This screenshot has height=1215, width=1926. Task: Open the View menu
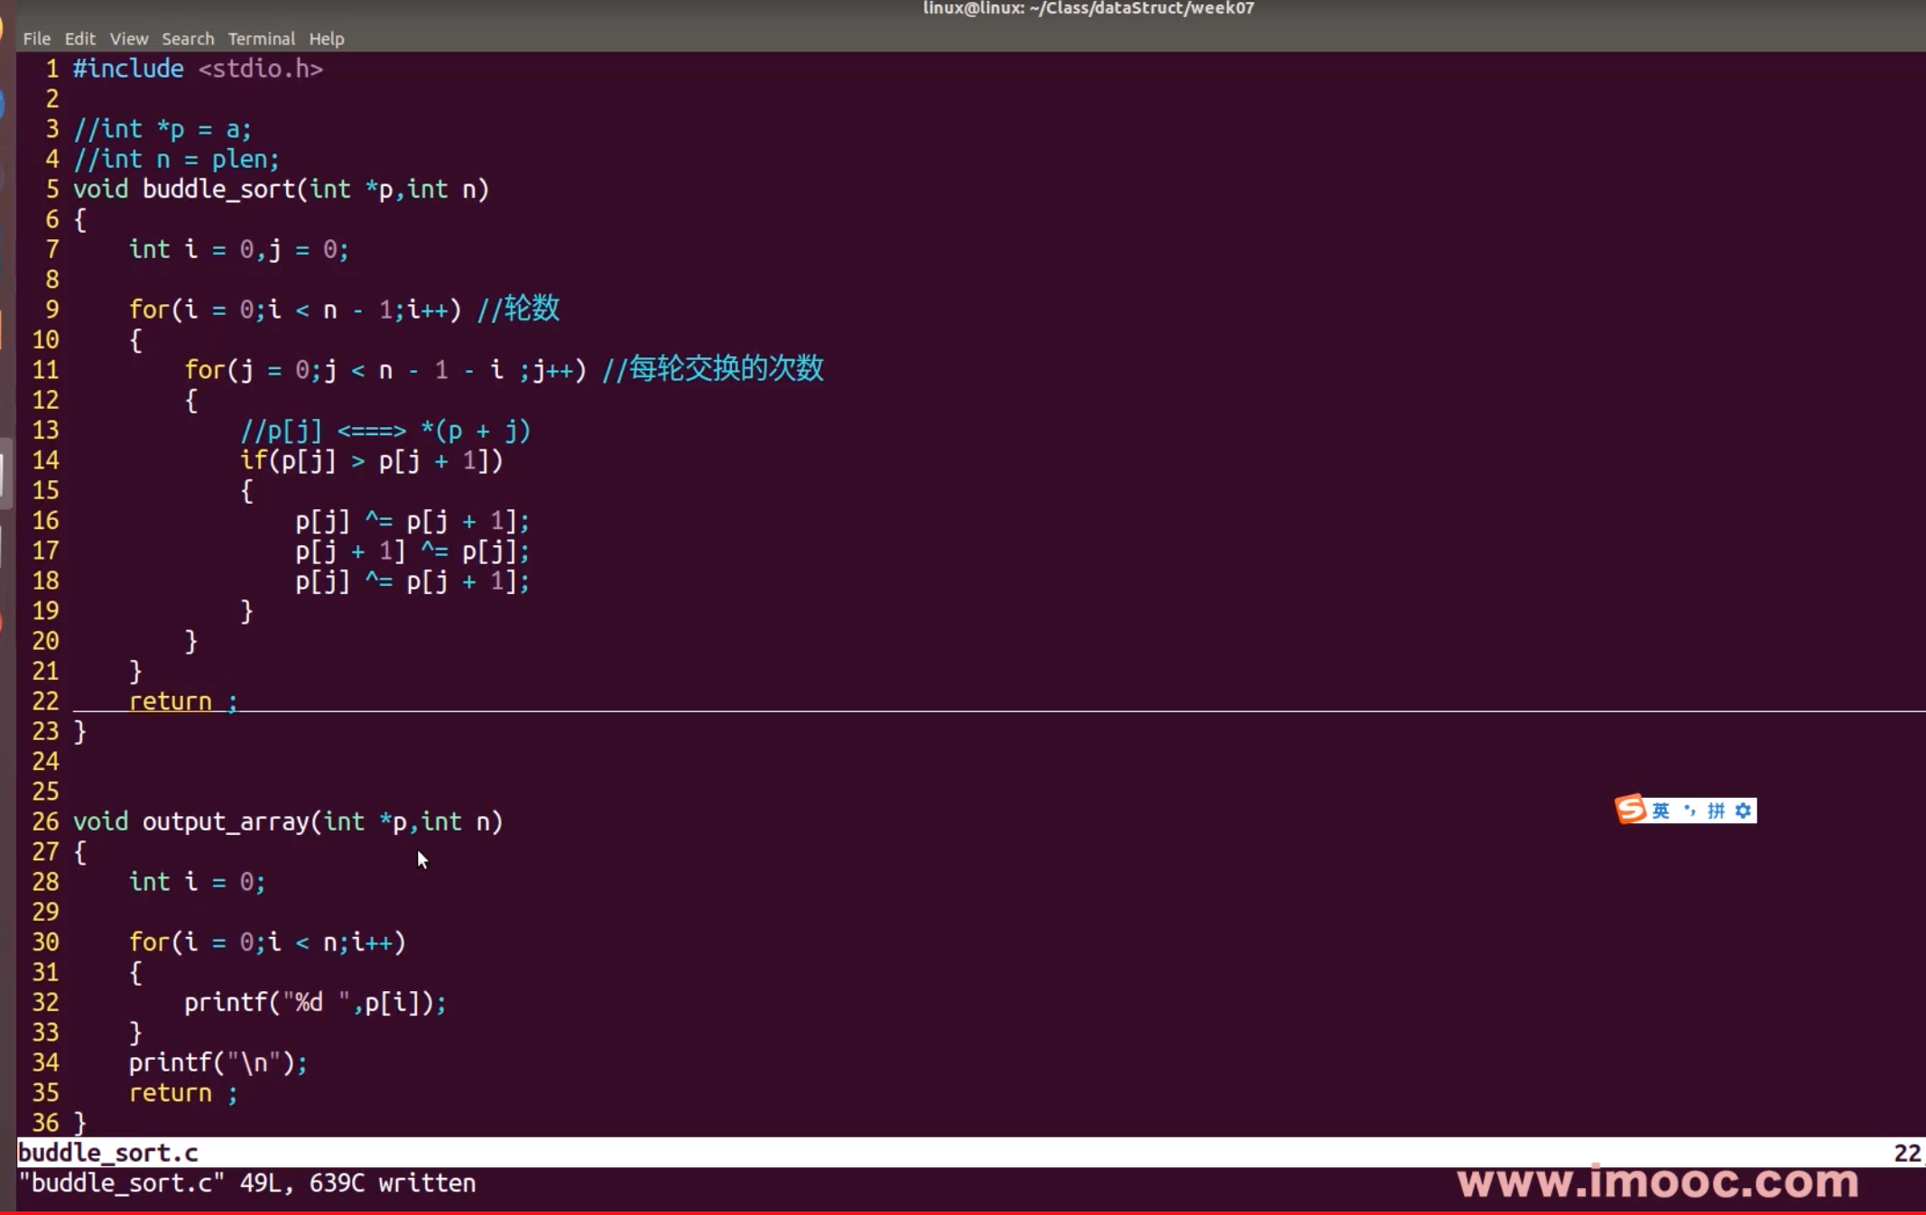[128, 39]
